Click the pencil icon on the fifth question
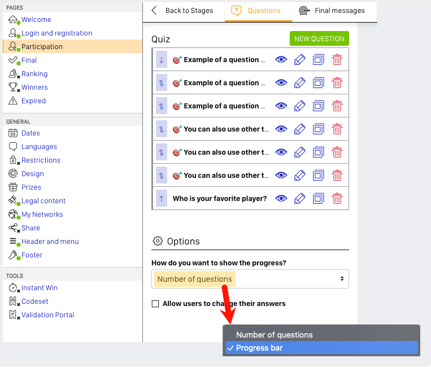Screen dimensions: 431x367 [x=299, y=152]
